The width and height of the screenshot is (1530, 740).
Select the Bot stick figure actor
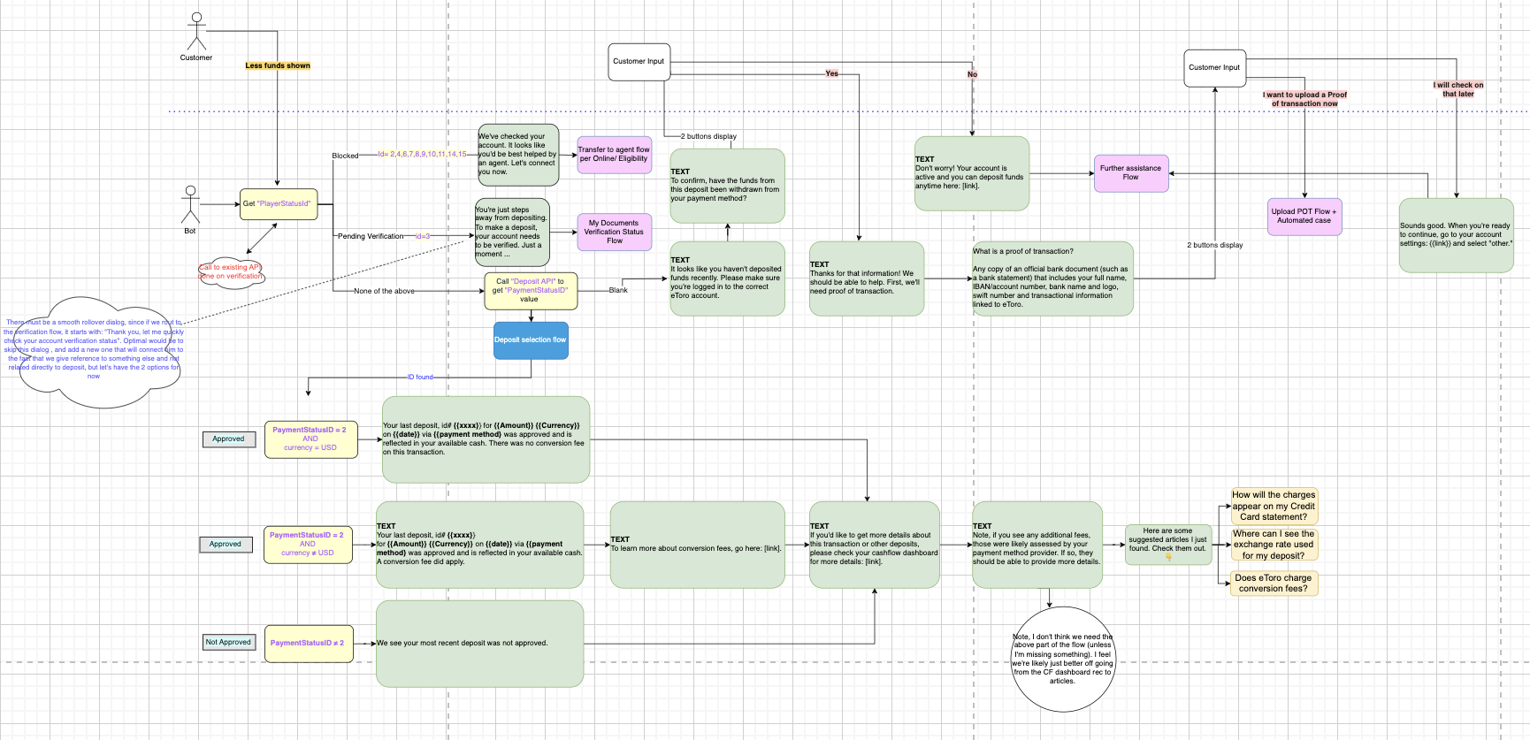pos(190,204)
